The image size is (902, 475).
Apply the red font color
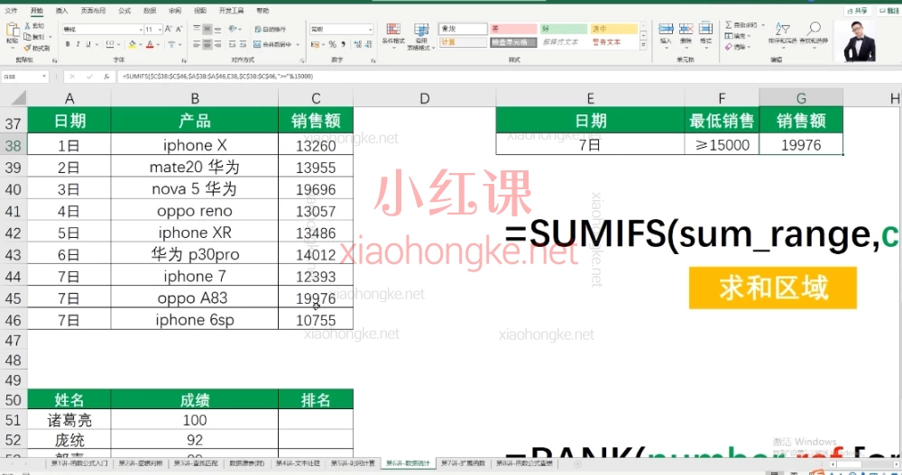click(150, 44)
